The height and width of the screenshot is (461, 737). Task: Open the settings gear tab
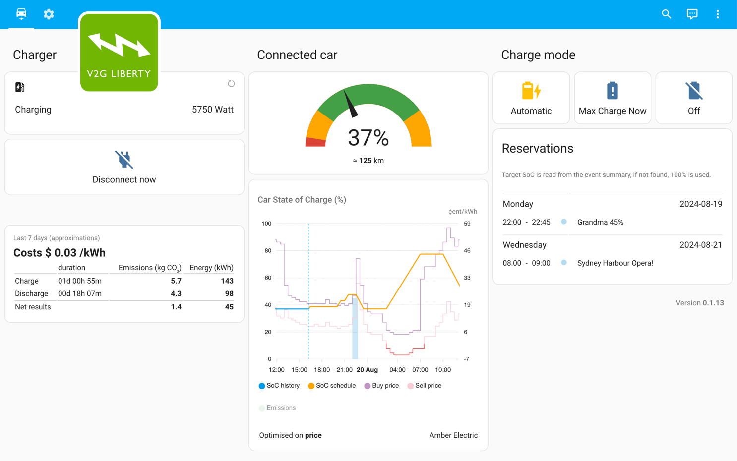pyautogui.click(x=49, y=14)
